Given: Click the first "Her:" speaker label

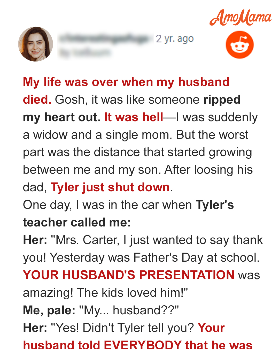Looking at the screenshot, I should point(35,240).
